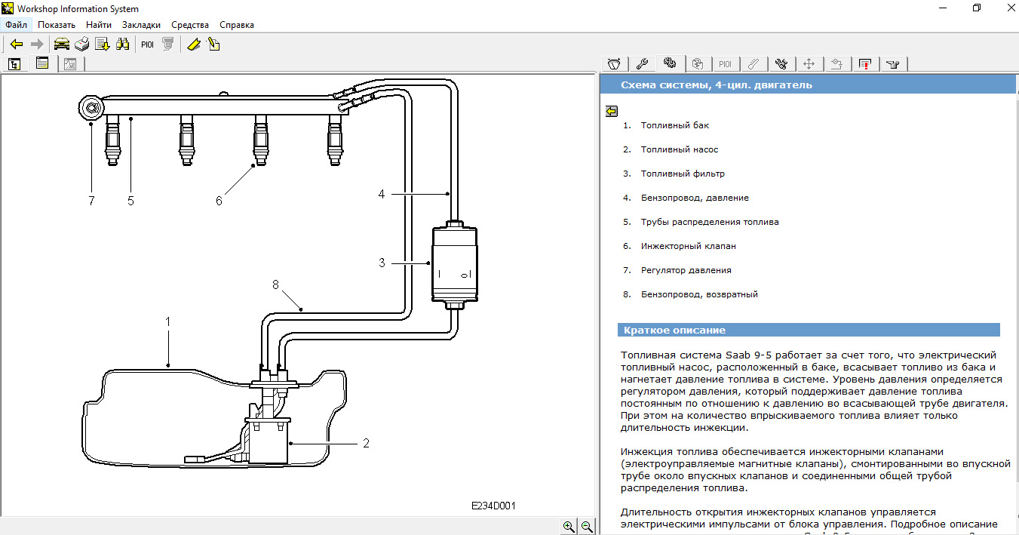Click the printer icon to print
The height and width of the screenshot is (535, 1019).
tap(82, 45)
